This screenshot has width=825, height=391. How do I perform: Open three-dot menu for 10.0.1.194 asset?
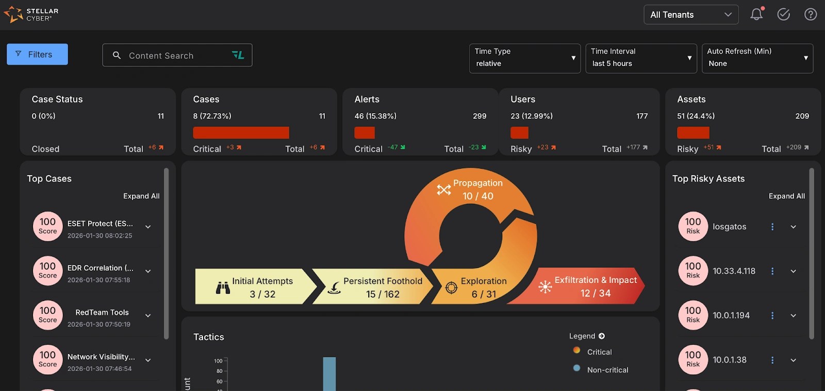tap(772, 315)
